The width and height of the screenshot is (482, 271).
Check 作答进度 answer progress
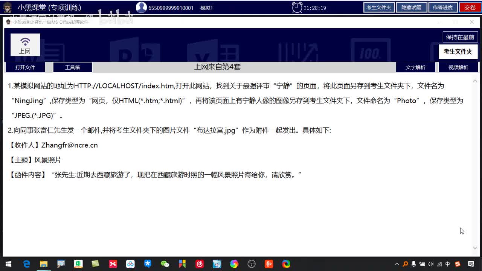443,7
